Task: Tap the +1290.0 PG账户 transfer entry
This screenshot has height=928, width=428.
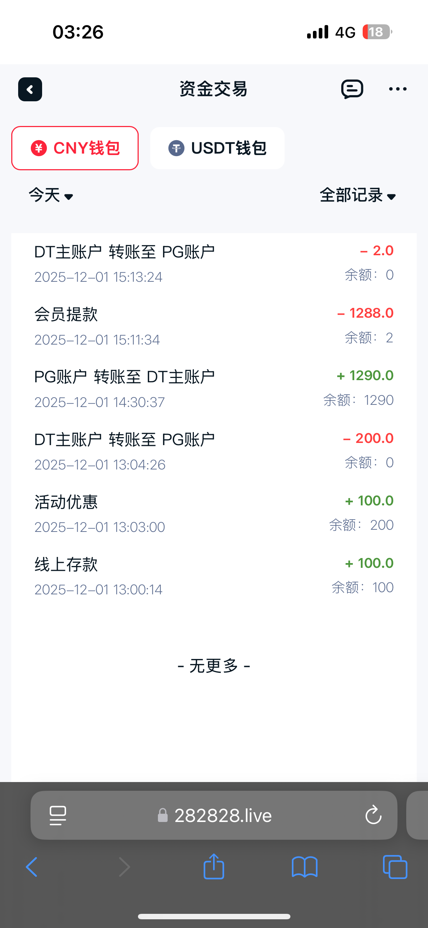Action: (213, 388)
